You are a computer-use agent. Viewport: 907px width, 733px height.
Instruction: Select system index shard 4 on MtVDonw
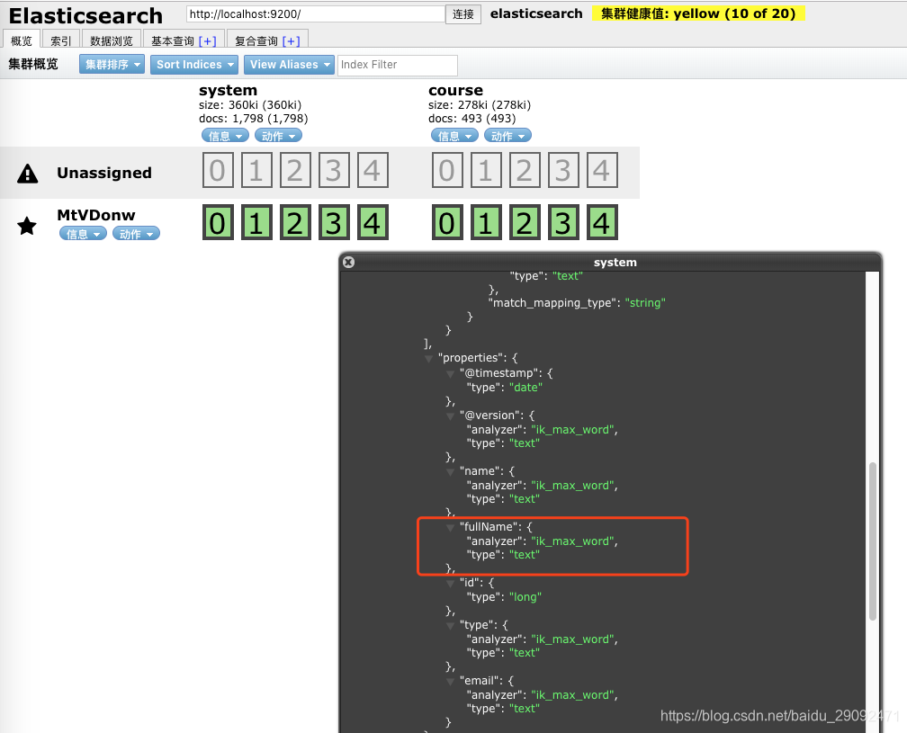point(373,222)
